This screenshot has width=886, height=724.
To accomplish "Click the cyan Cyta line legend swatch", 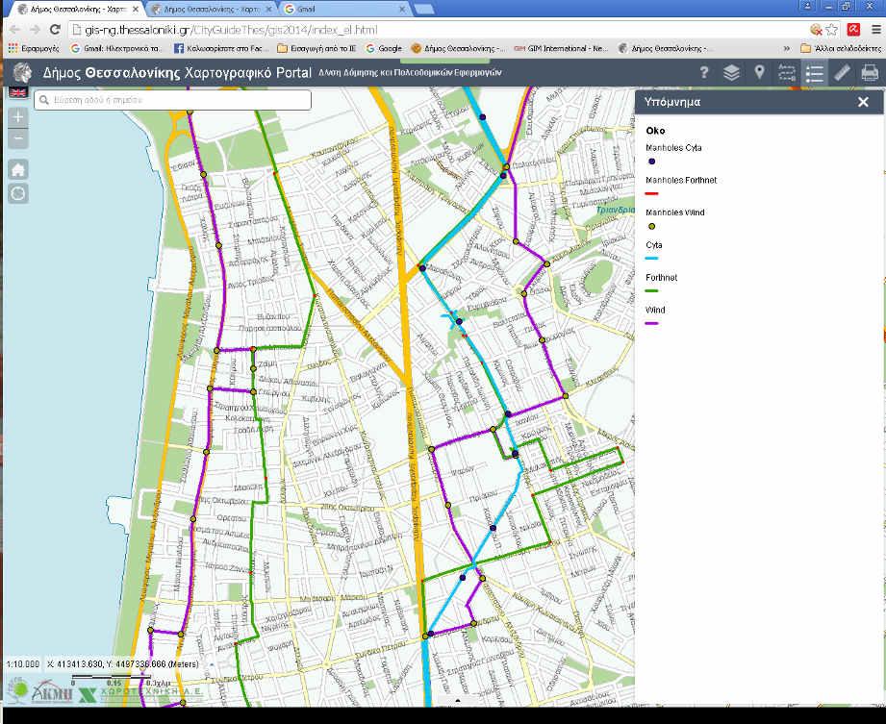I will click(651, 259).
